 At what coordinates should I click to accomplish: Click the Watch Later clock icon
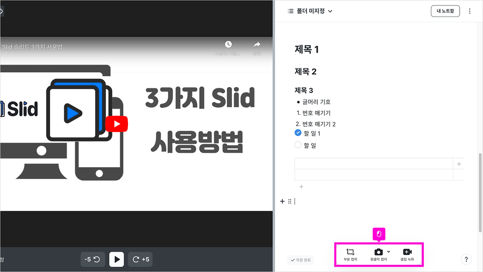pyautogui.click(x=229, y=44)
